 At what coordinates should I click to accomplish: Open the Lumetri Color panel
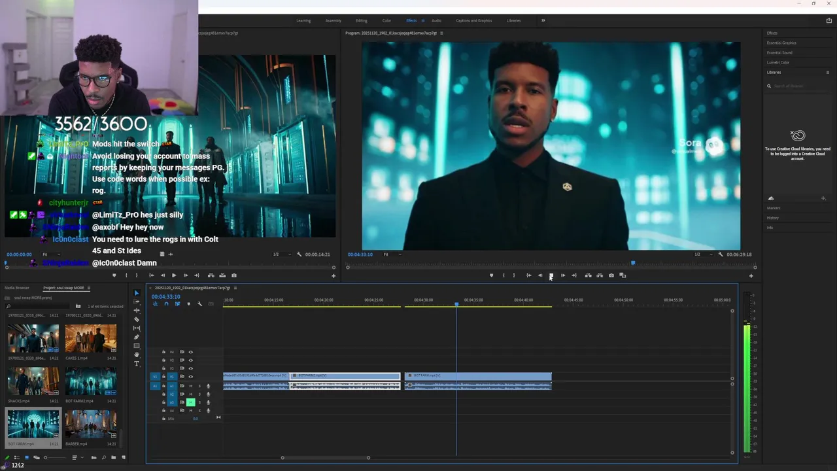coord(778,62)
